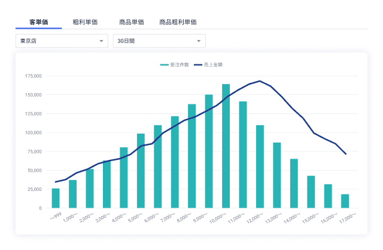This screenshot has width=383, height=250.
Task: Click the teal 受注件数 legend swatch
Action: pyautogui.click(x=165, y=64)
